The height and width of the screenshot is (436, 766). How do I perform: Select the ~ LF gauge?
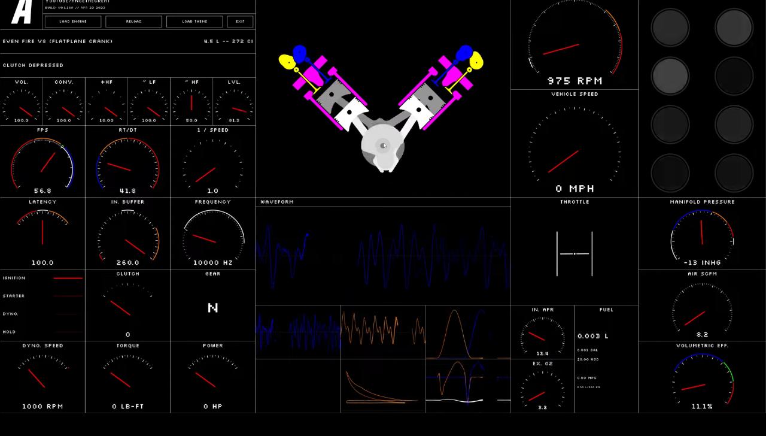point(149,101)
